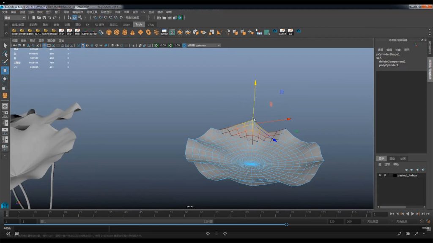Viewport: 433px width, 243px height.
Task: Click the go to start playback button
Action: pos(392,214)
